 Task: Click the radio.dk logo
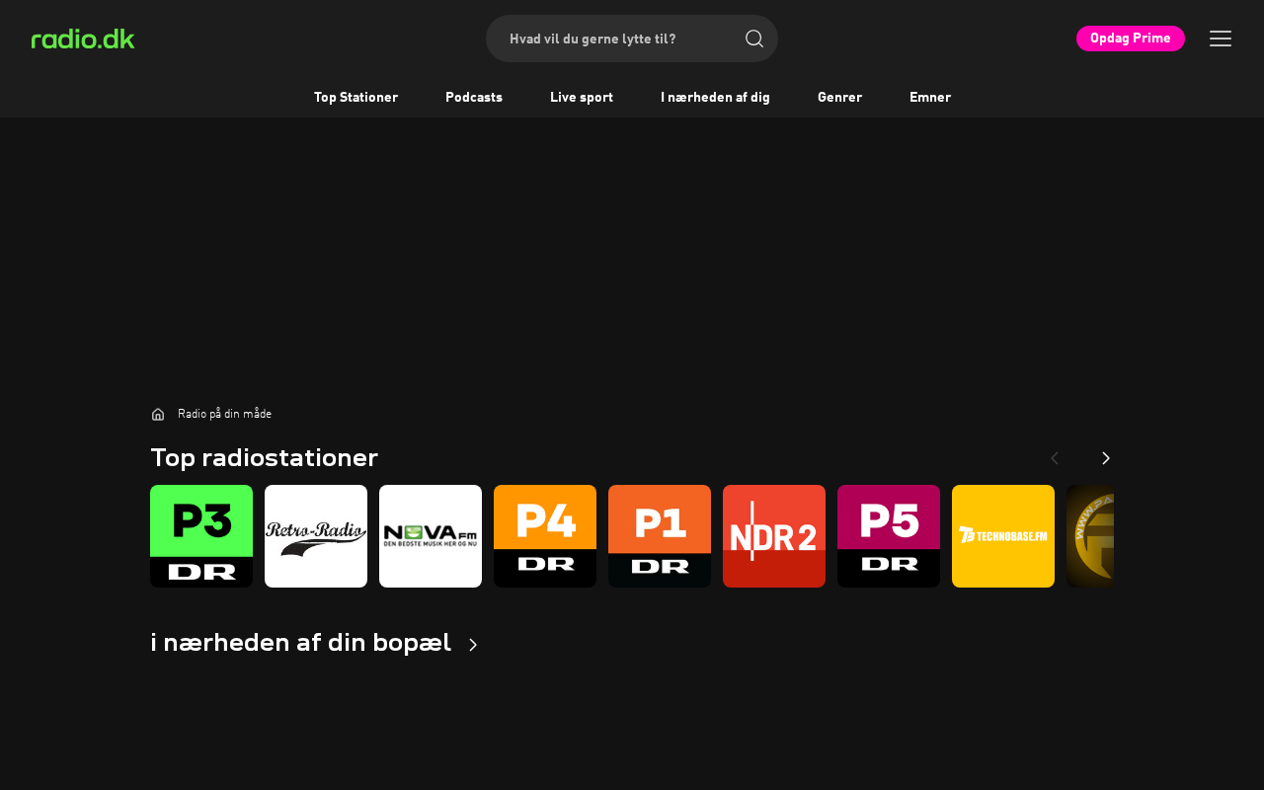pyautogui.click(x=83, y=39)
